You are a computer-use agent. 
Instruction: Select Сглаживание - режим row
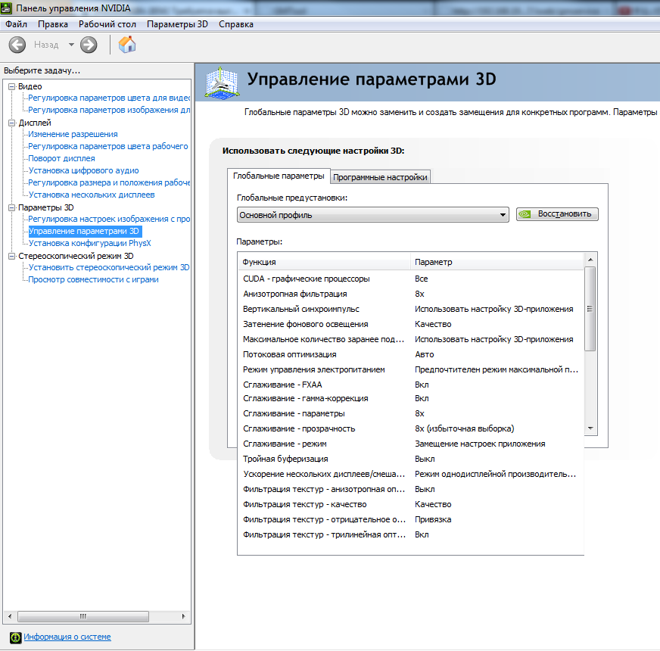click(x=411, y=444)
